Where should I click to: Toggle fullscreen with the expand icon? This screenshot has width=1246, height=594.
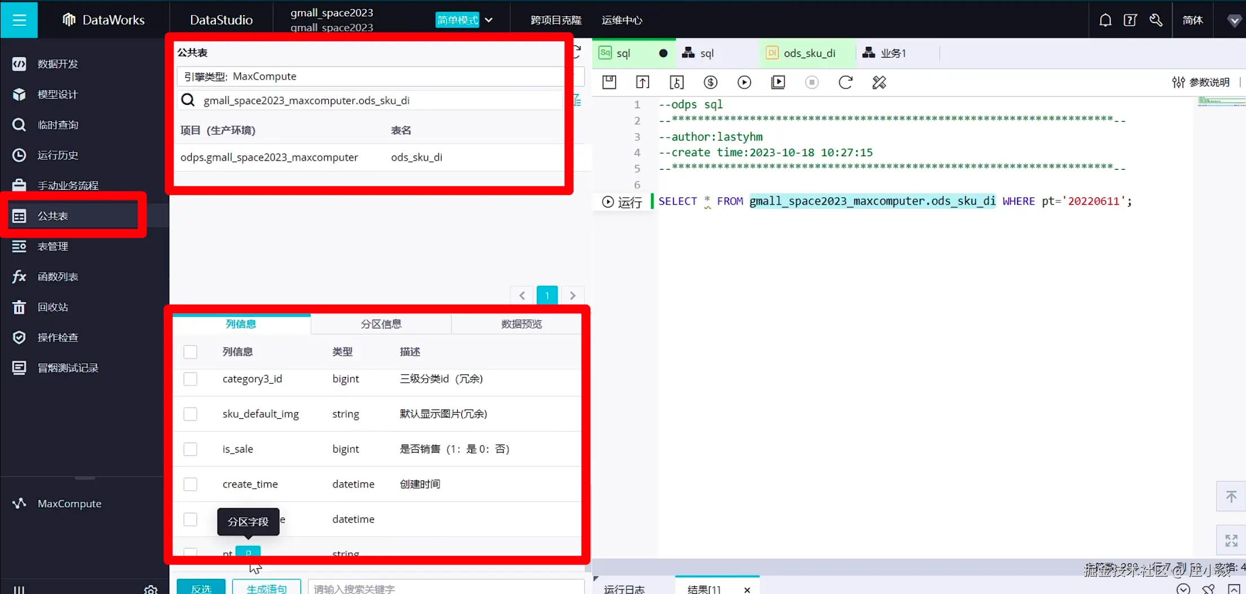click(x=1231, y=540)
